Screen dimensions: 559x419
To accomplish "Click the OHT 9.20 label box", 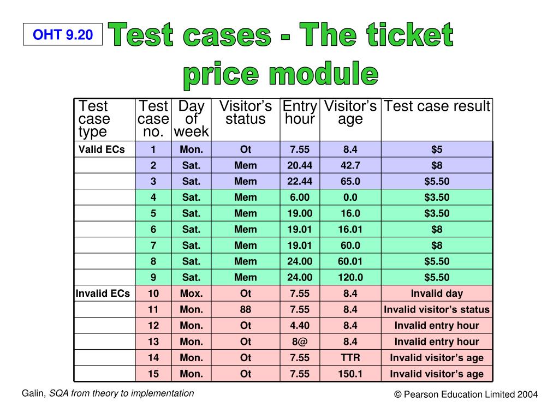I will (63, 35).
